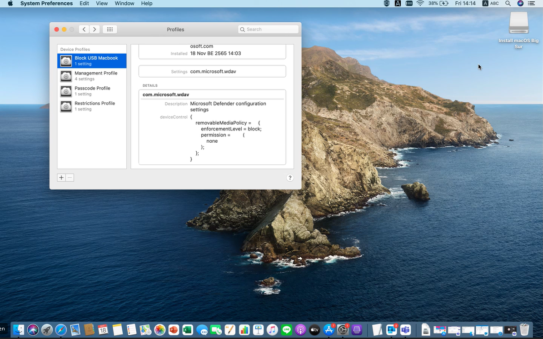Screen dimensions: 543x339
Task: Open the Edit menu
Action: pos(84,4)
